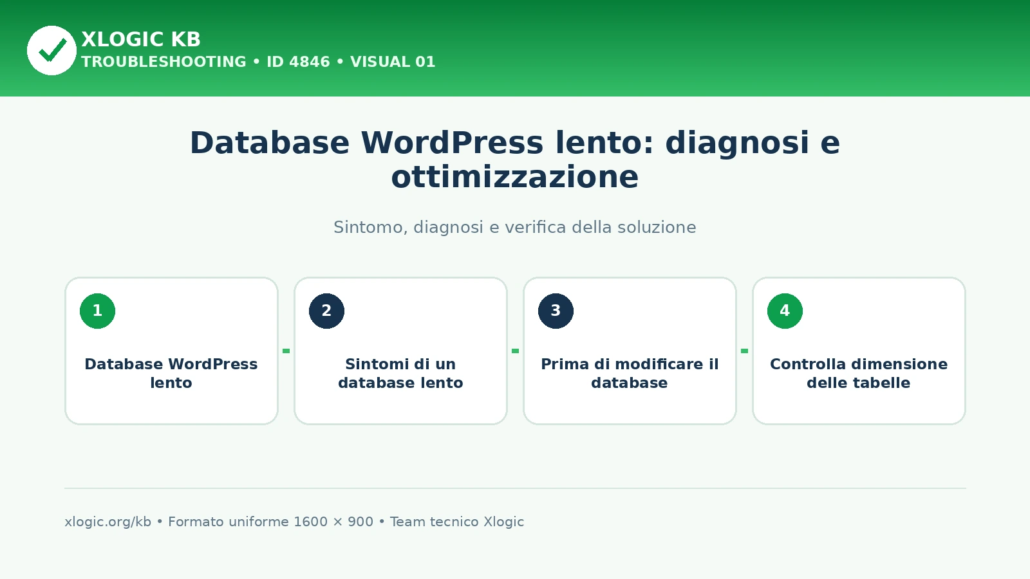Open the card Sintomi di un database lento

point(400,351)
